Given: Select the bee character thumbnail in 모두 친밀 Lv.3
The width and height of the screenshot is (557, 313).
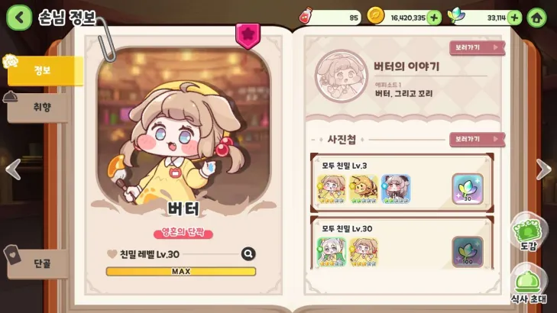Looking at the screenshot, I should [x=364, y=189].
